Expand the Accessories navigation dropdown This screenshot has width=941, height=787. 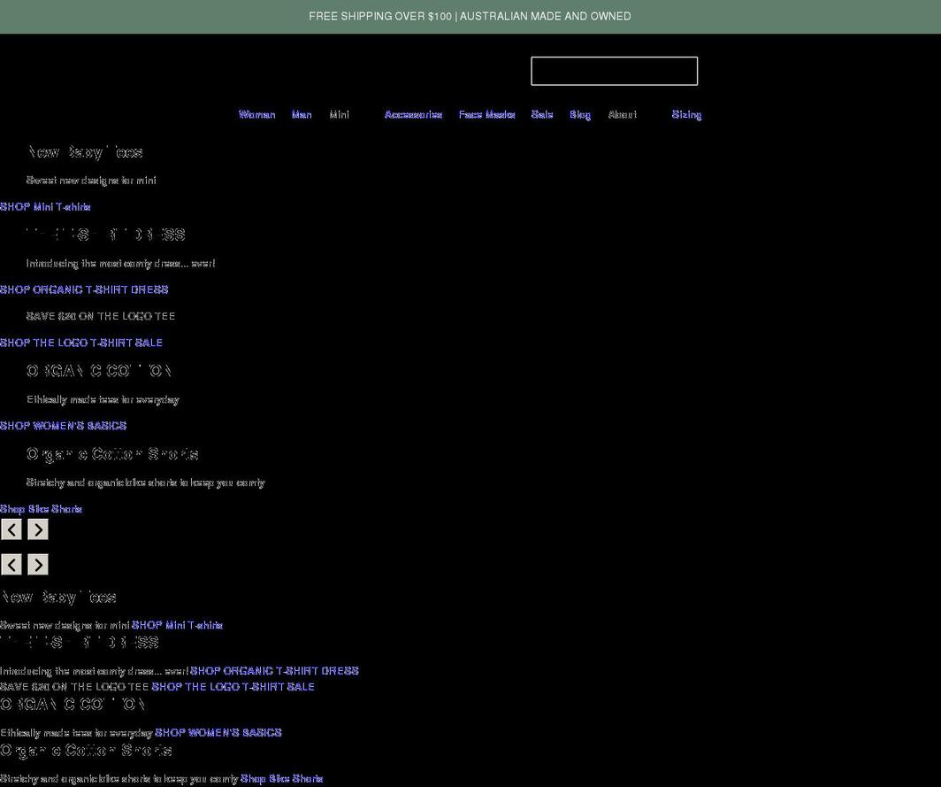[413, 114]
